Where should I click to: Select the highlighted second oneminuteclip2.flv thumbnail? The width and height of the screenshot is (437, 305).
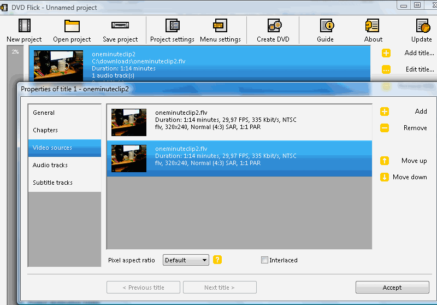[x=129, y=159]
